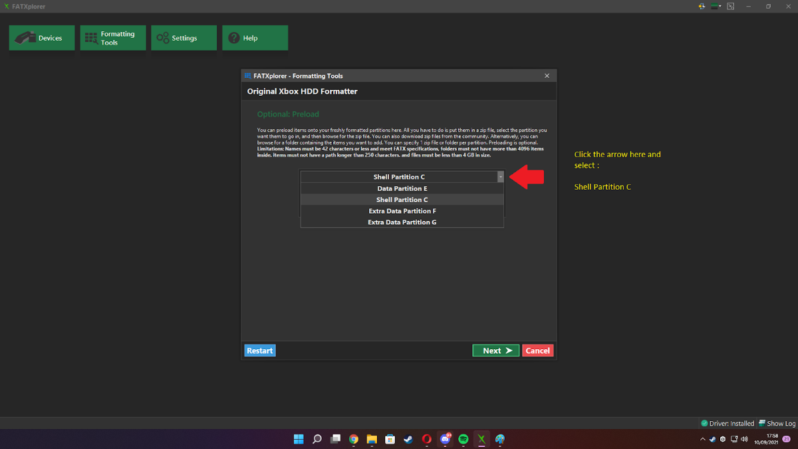Screen dimensions: 798x449
Task: Open Paint from the taskbar
Action: click(500, 439)
